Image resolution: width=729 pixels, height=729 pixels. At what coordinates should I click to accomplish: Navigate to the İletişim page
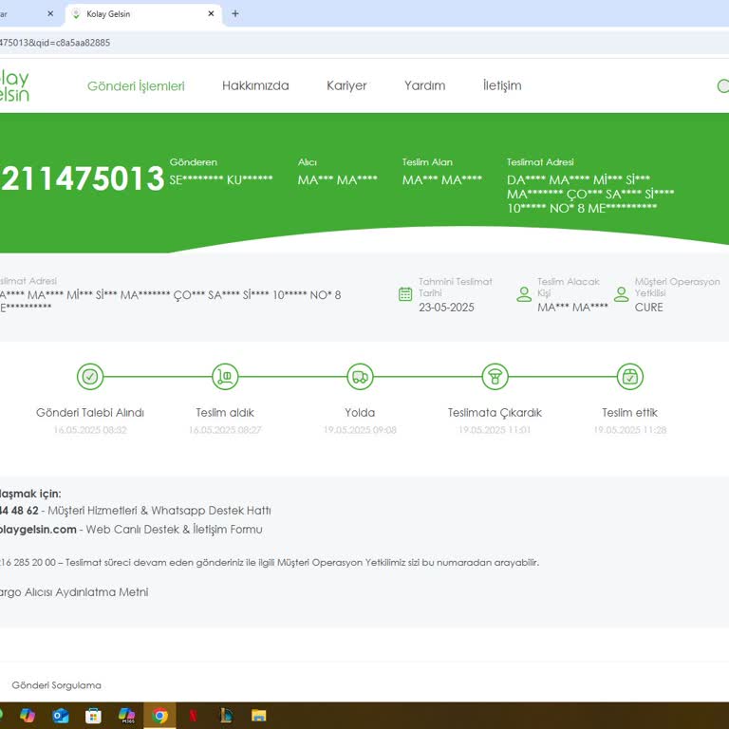502,85
